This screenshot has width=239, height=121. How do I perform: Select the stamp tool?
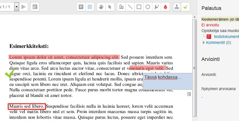point(177,7)
